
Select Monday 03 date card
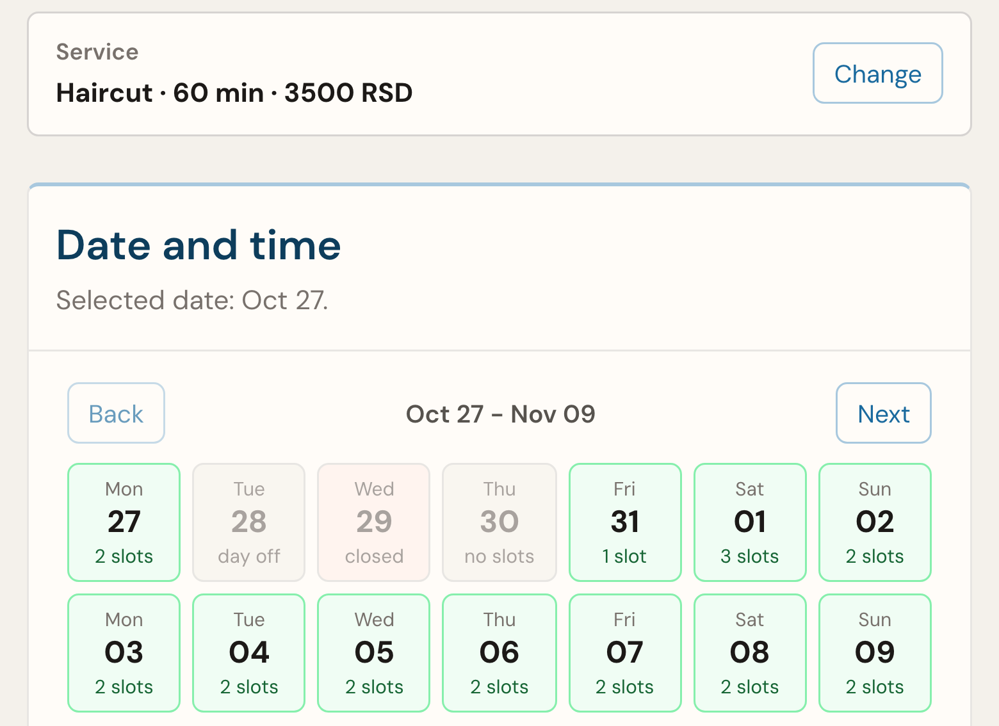124,653
